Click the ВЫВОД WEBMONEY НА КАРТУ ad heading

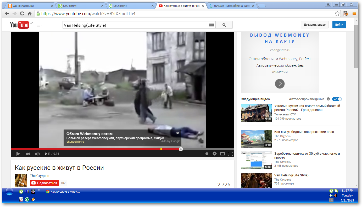point(280,38)
